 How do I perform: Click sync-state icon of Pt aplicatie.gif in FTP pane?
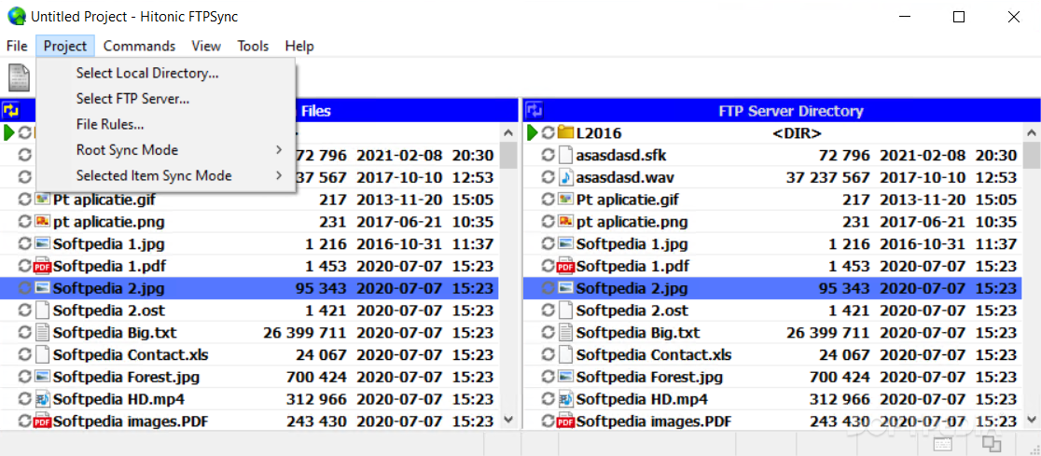[548, 200]
